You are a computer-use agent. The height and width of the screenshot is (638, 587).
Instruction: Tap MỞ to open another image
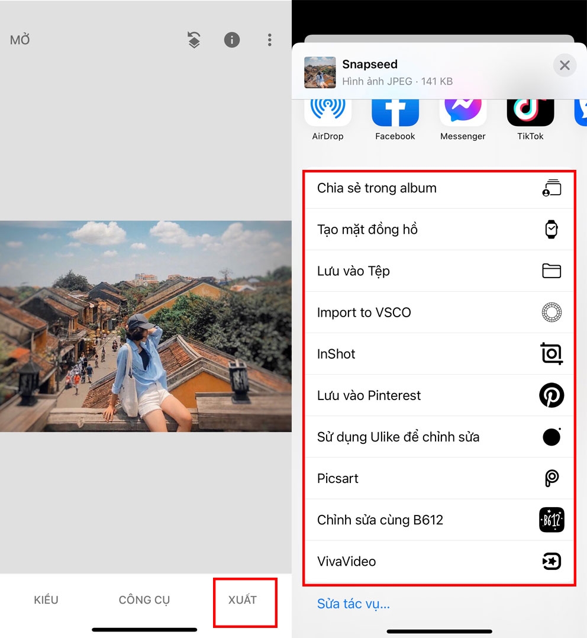tap(20, 40)
